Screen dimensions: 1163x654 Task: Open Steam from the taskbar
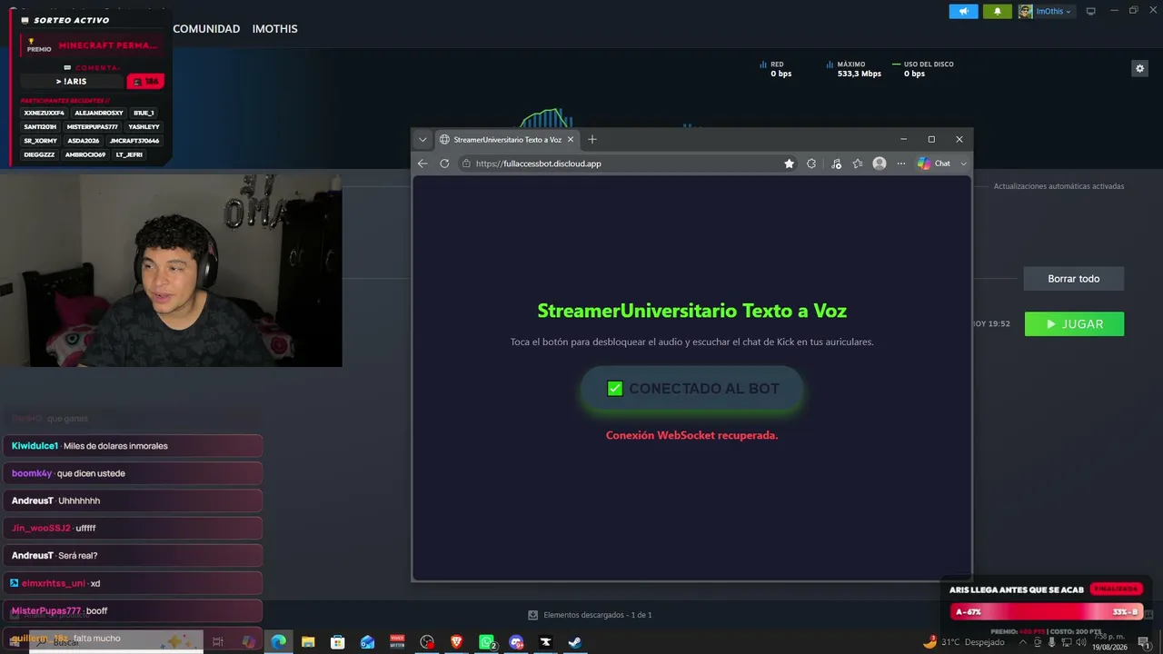click(x=575, y=642)
